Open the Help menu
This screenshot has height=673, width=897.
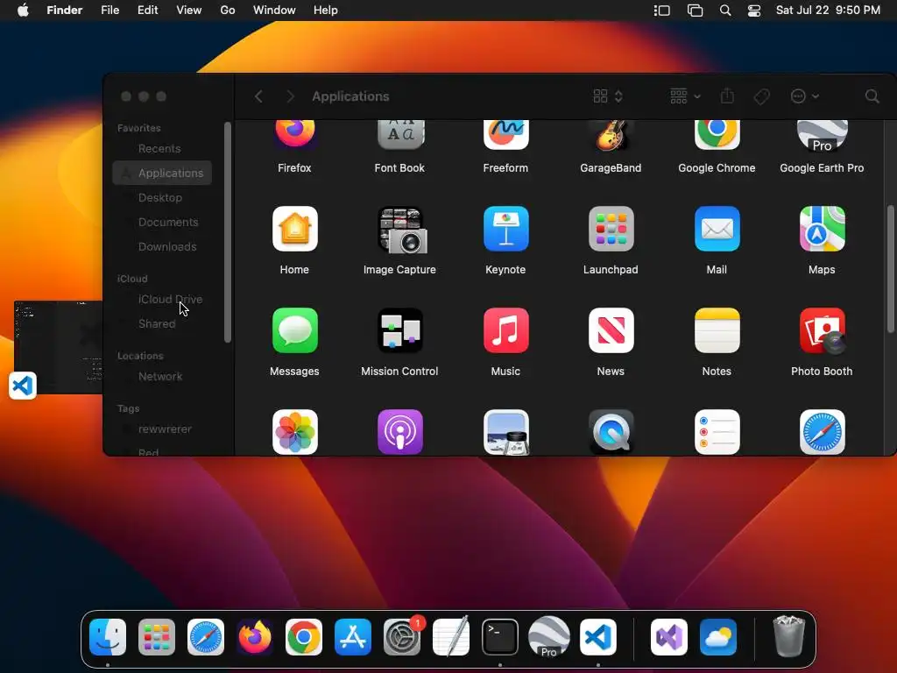[x=326, y=11]
